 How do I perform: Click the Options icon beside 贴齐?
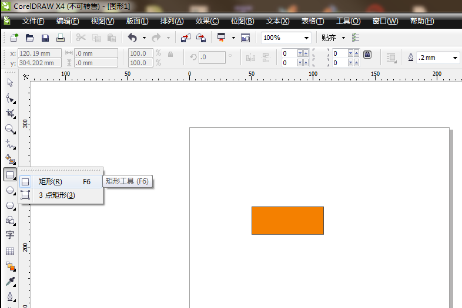[x=356, y=38]
